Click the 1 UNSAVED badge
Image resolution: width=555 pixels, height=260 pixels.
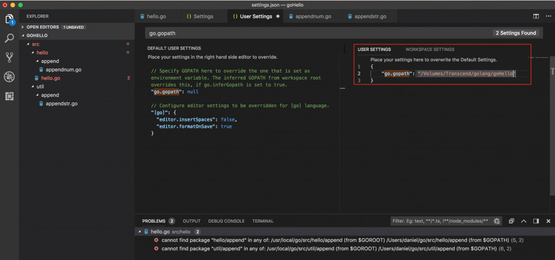coord(74,27)
